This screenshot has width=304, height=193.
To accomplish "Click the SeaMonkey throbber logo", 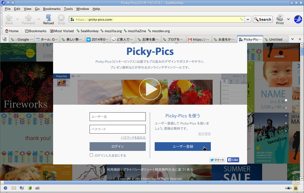I will (298, 19).
